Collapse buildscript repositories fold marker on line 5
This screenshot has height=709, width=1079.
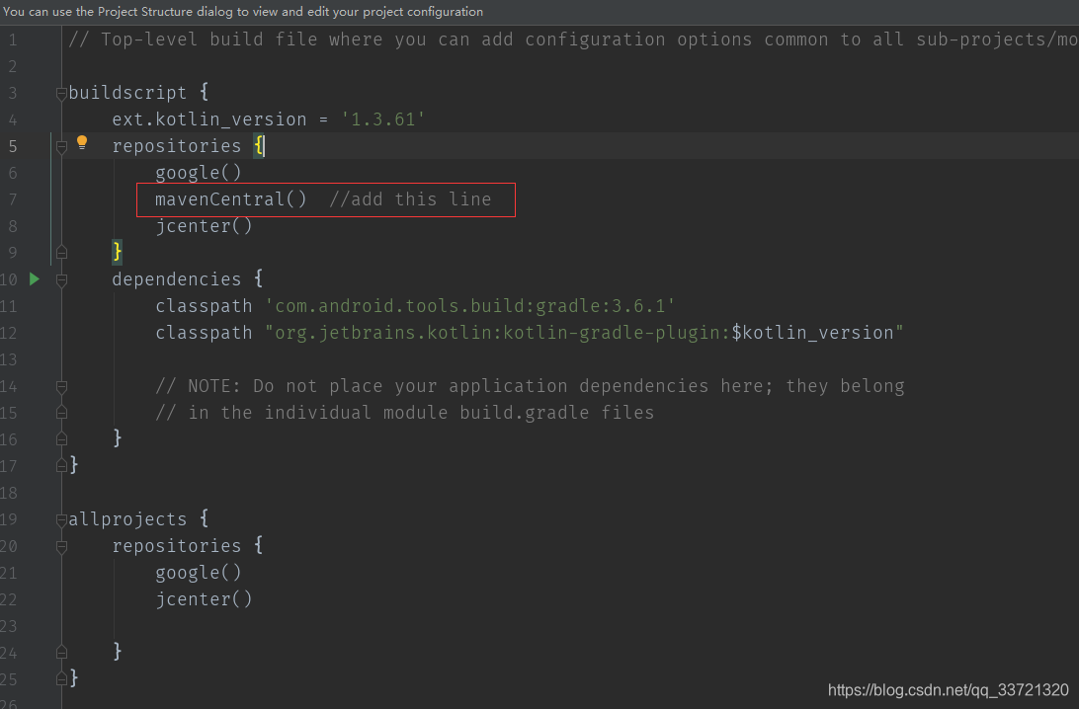[61, 146]
